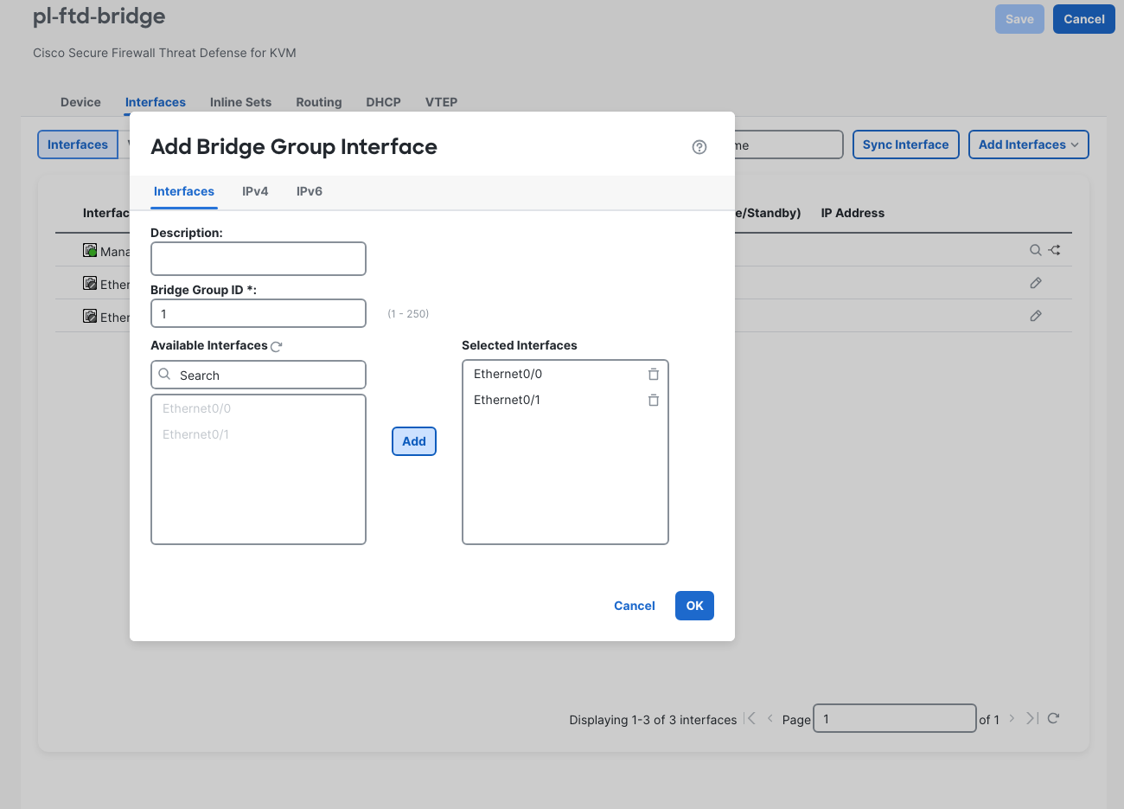The height and width of the screenshot is (809, 1124).
Task: Open the Add Interfaces dropdown
Action: [1028, 144]
